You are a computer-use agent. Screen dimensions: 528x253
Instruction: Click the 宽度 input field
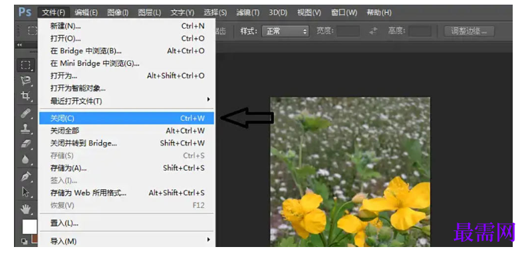point(348,31)
